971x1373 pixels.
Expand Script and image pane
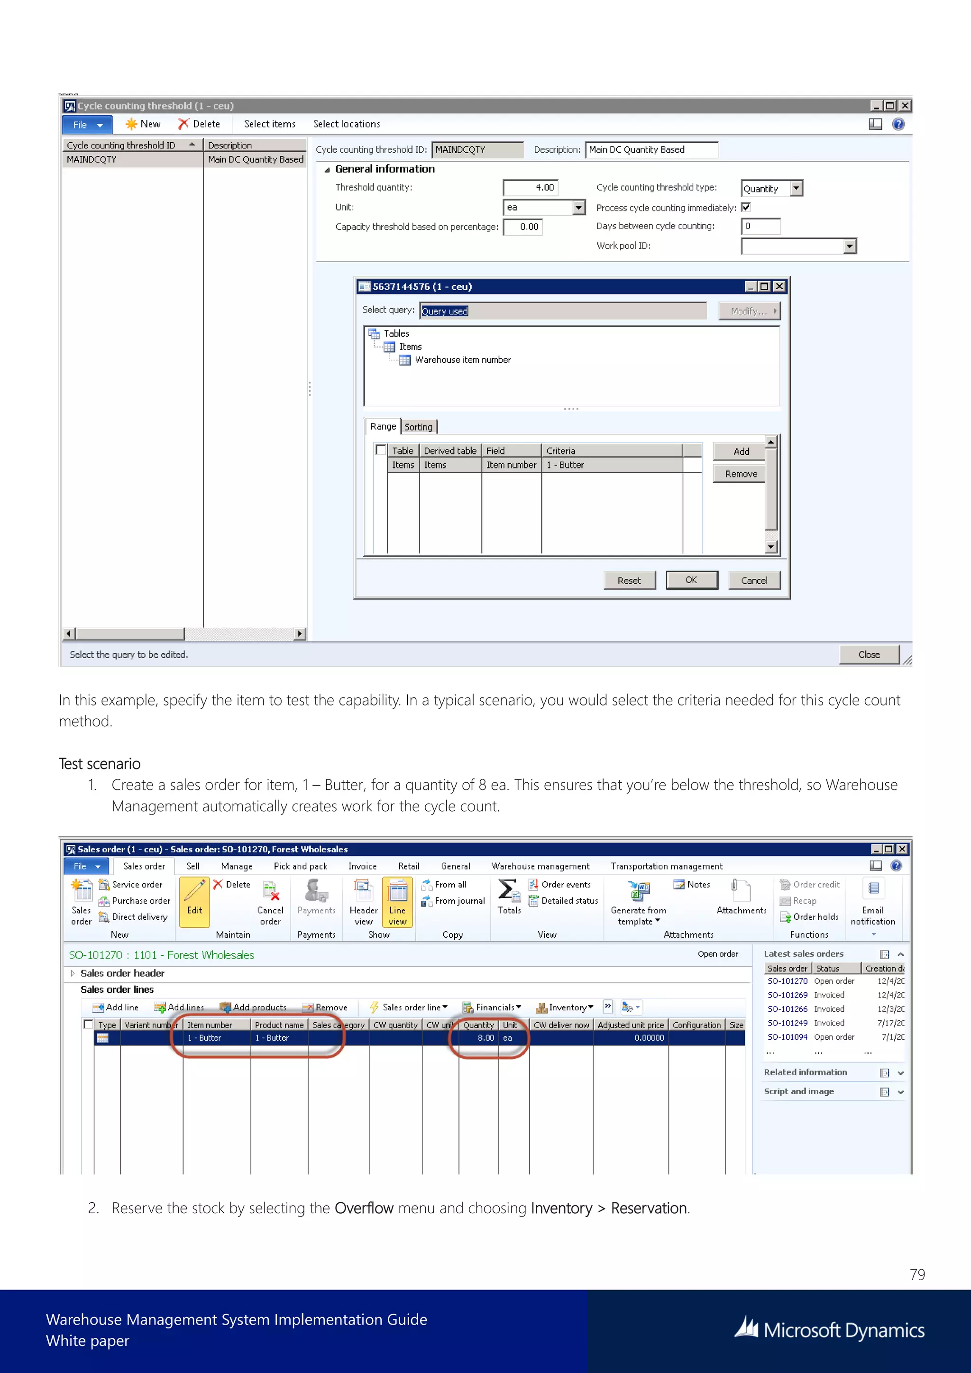coord(900,1092)
